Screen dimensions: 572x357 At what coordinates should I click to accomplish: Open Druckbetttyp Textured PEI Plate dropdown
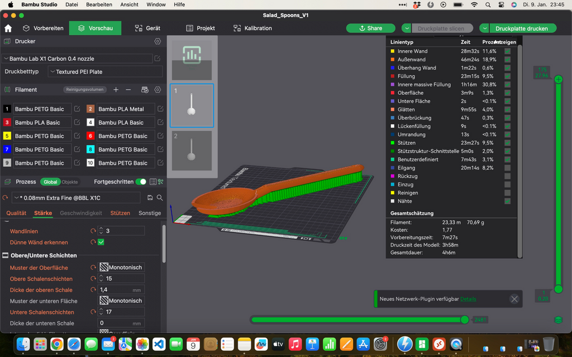105,72
